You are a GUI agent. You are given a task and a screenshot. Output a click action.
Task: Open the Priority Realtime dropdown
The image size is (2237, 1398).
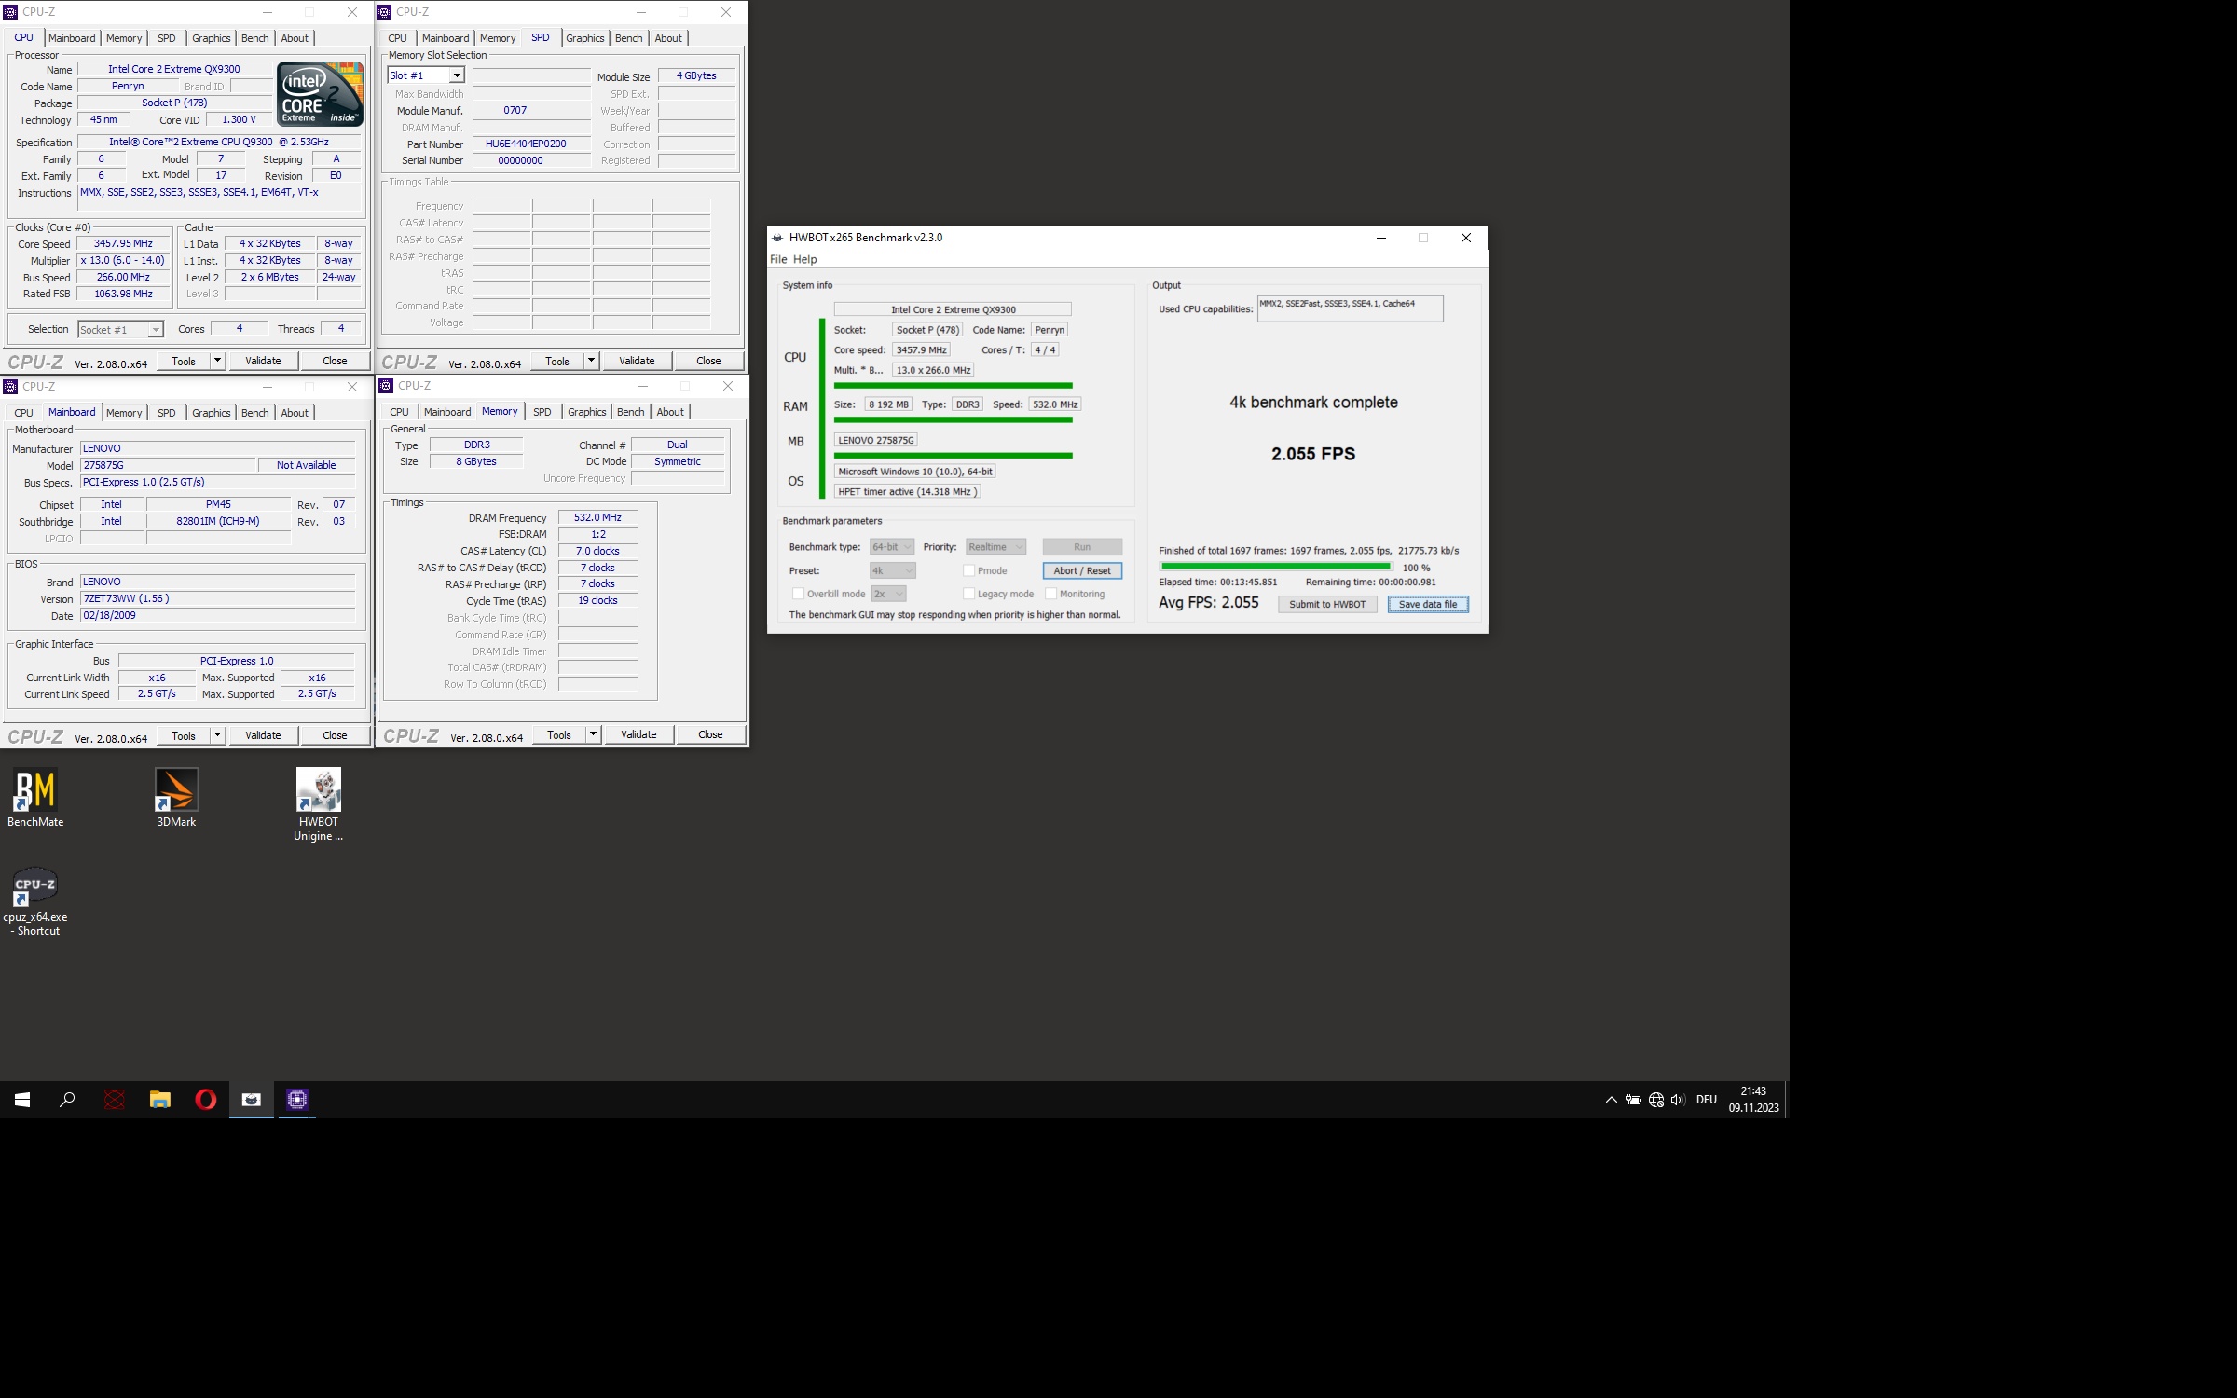coord(995,547)
